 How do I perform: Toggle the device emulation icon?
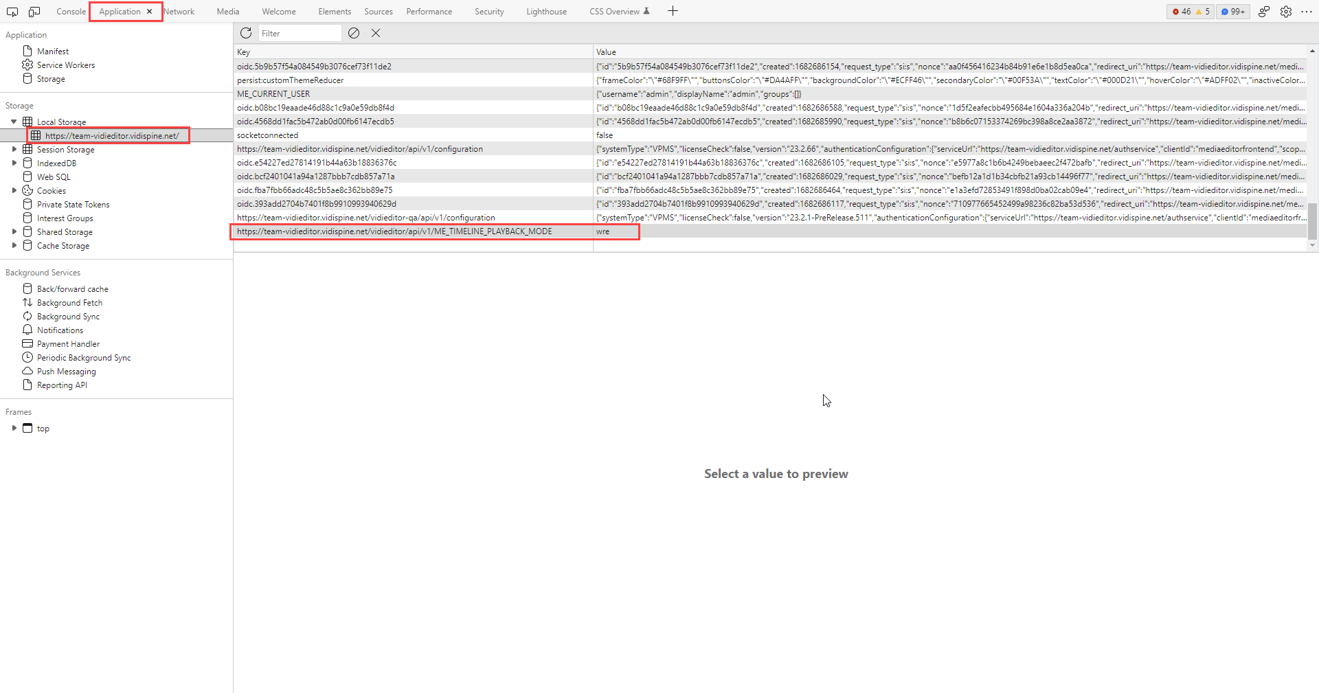[34, 12]
